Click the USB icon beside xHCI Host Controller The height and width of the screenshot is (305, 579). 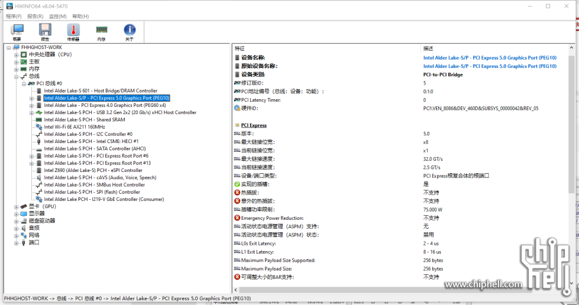39,113
